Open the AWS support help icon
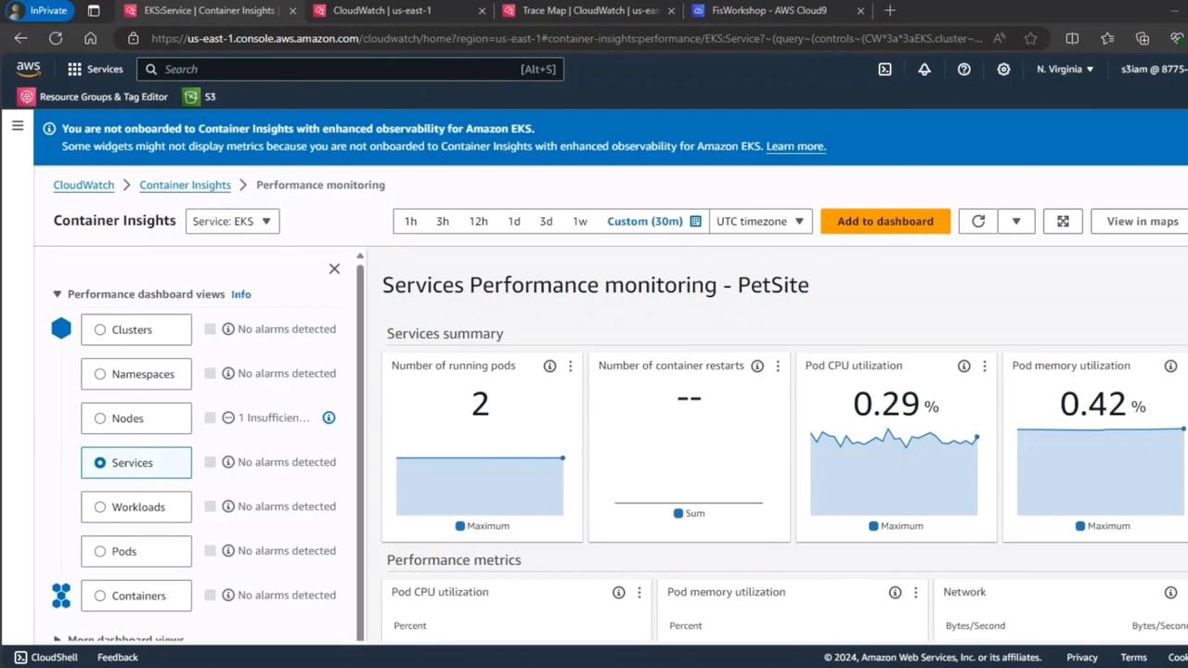This screenshot has width=1188, height=668. (x=964, y=70)
